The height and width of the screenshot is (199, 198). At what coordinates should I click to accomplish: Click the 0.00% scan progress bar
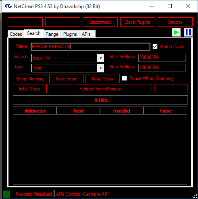pyautogui.click(x=100, y=100)
